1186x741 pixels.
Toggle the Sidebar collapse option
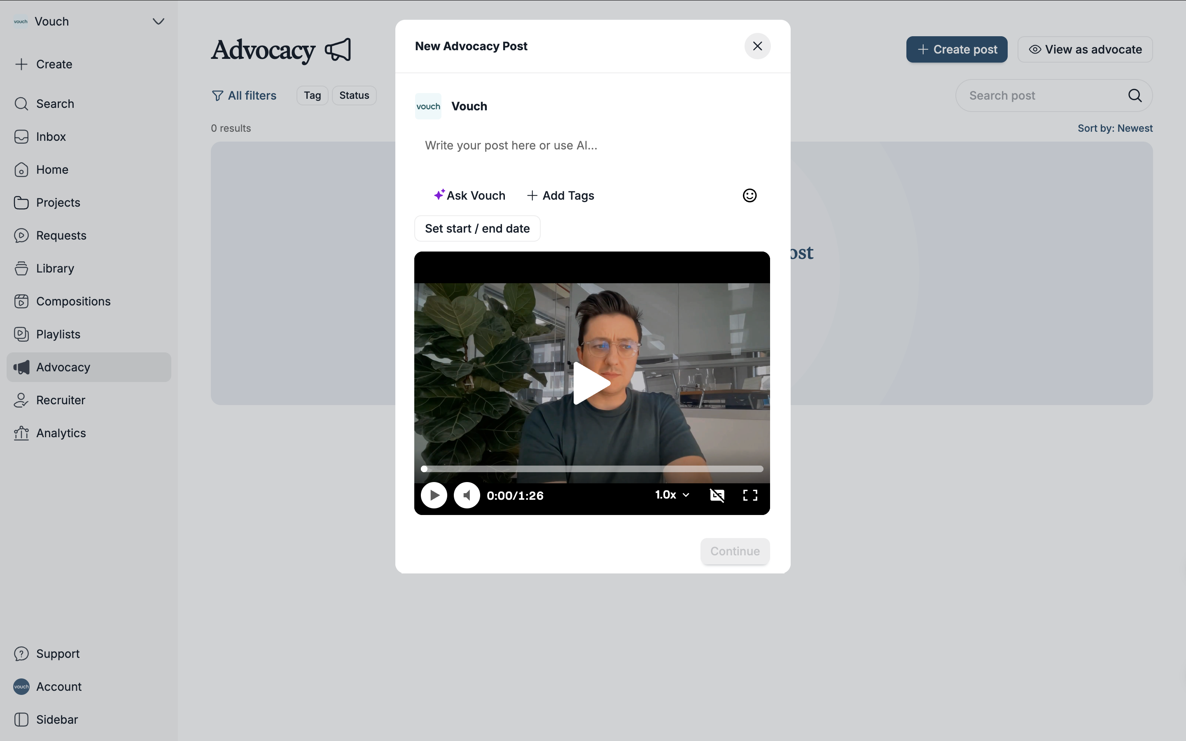(x=56, y=720)
